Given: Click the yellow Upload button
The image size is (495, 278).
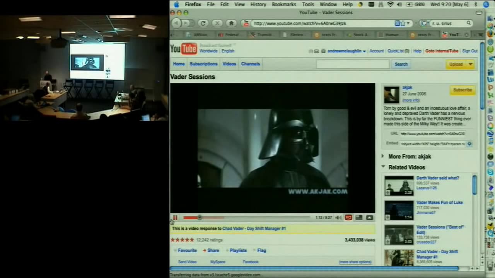Looking at the screenshot, I should pos(456,64).
